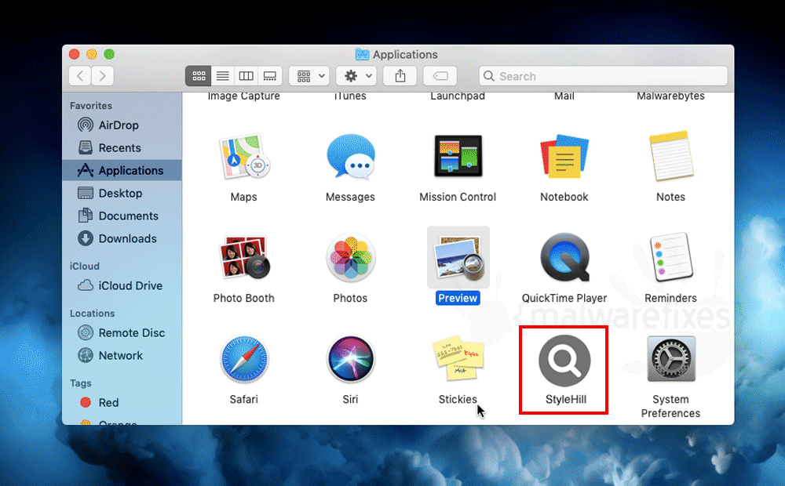Click the iCloud sidebar heading
The image size is (785, 486).
click(85, 266)
